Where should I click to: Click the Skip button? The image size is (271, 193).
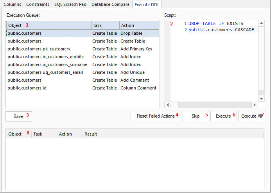click(196, 116)
